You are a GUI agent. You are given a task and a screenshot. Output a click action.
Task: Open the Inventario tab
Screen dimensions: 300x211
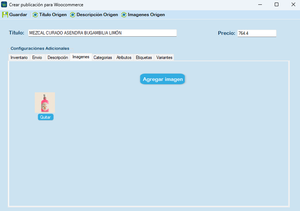19,58
